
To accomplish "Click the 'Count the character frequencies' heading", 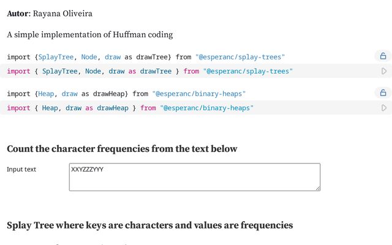I will (x=122, y=149).
